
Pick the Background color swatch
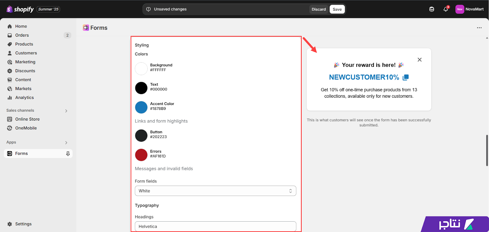point(141,69)
